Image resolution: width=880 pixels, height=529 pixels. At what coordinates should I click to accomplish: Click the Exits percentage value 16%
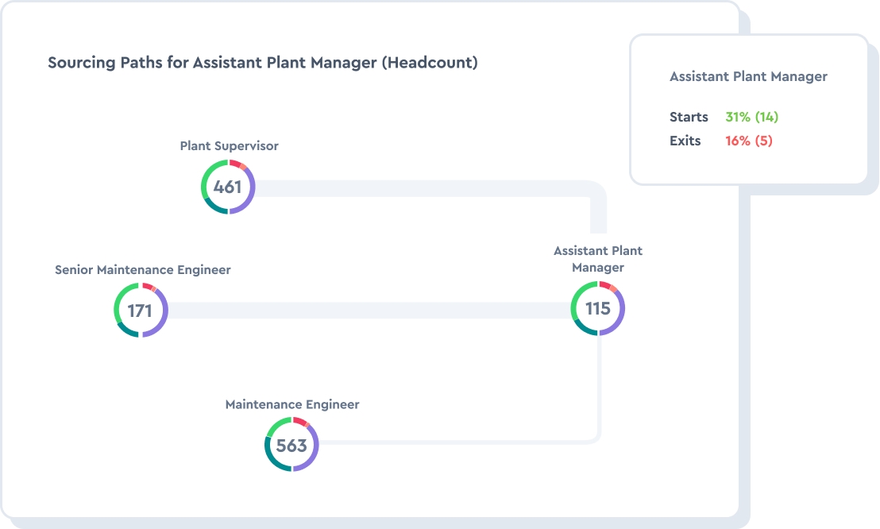tap(733, 141)
